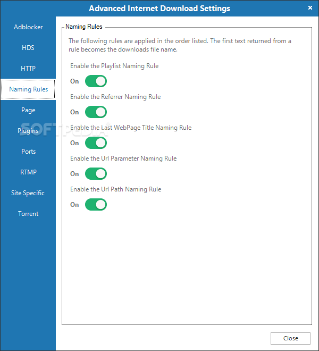Select the Naming Rules tab
This screenshot has width=319, height=351.
[28, 89]
